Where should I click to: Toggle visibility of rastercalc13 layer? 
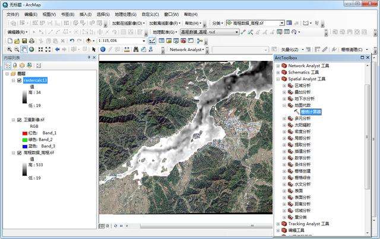pyautogui.click(x=20, y=80)
